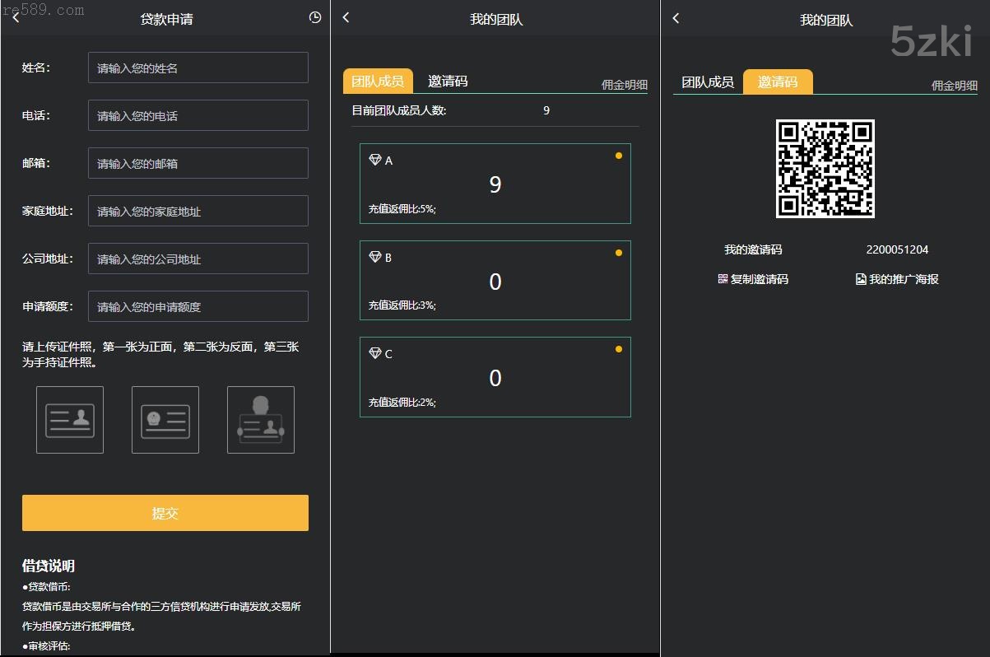Click the QR code image
The height and width of the screenshot is (657, 990).
[x=825, y=169]
